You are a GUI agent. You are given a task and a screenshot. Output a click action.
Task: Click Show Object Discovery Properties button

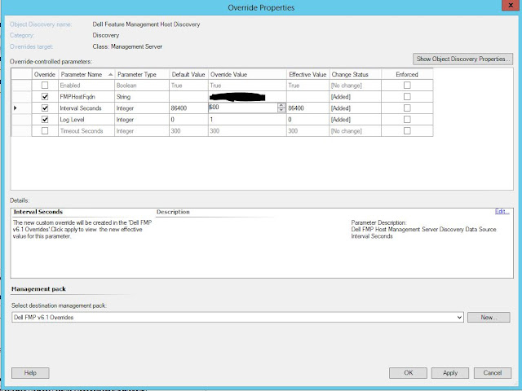tap(462, 59)
